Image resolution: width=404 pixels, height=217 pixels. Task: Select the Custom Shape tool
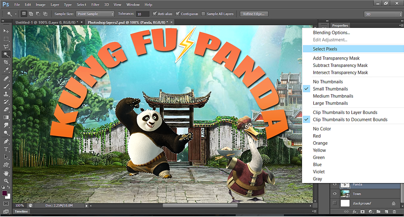(6, 165)
